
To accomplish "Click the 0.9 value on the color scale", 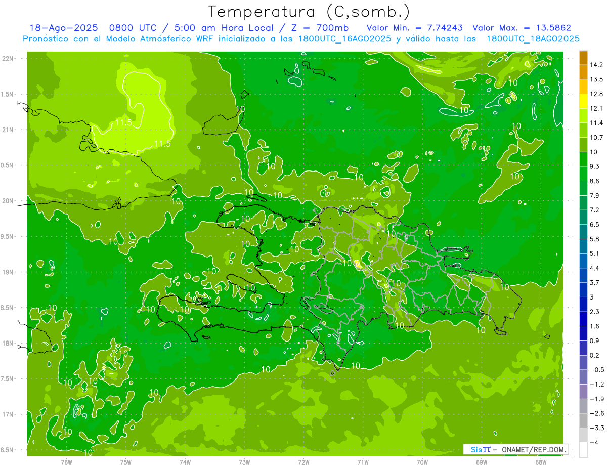I will tap(595, 340).
